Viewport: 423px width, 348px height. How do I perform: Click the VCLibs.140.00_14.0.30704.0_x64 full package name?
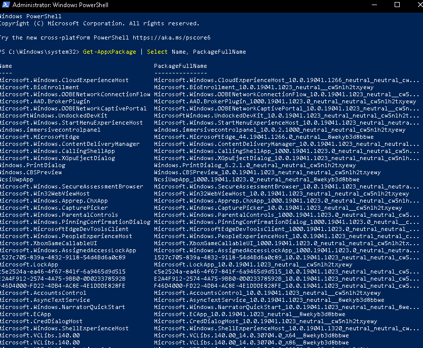(x=251, y=336)
